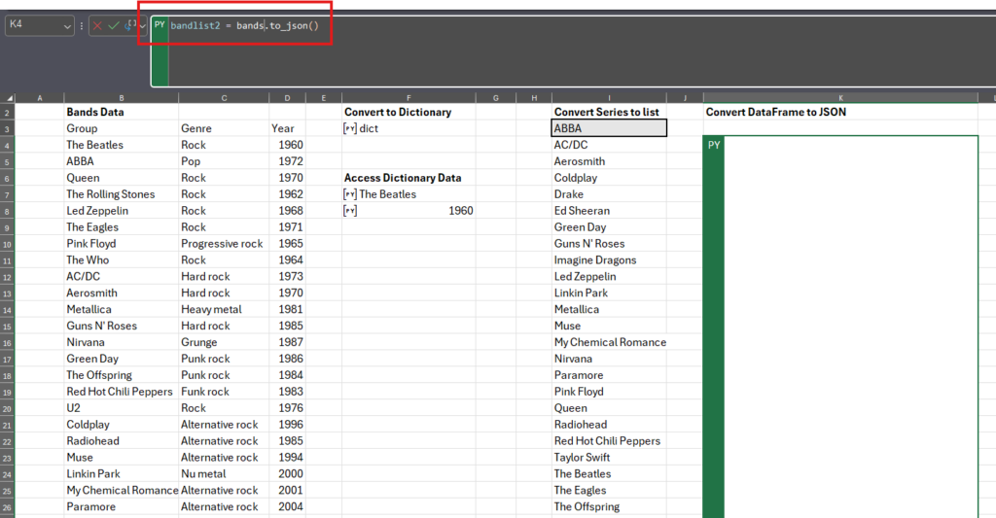This screenshot has height=518, width=996.
Task: Select the Drake cell
Action: (x=609, y=194)
